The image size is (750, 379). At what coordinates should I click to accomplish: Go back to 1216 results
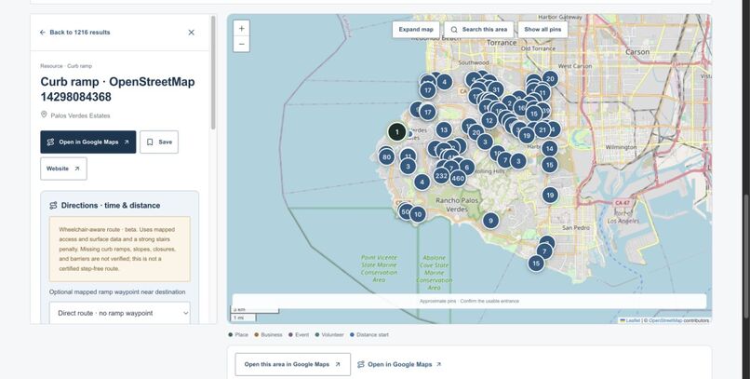(75, 33)
